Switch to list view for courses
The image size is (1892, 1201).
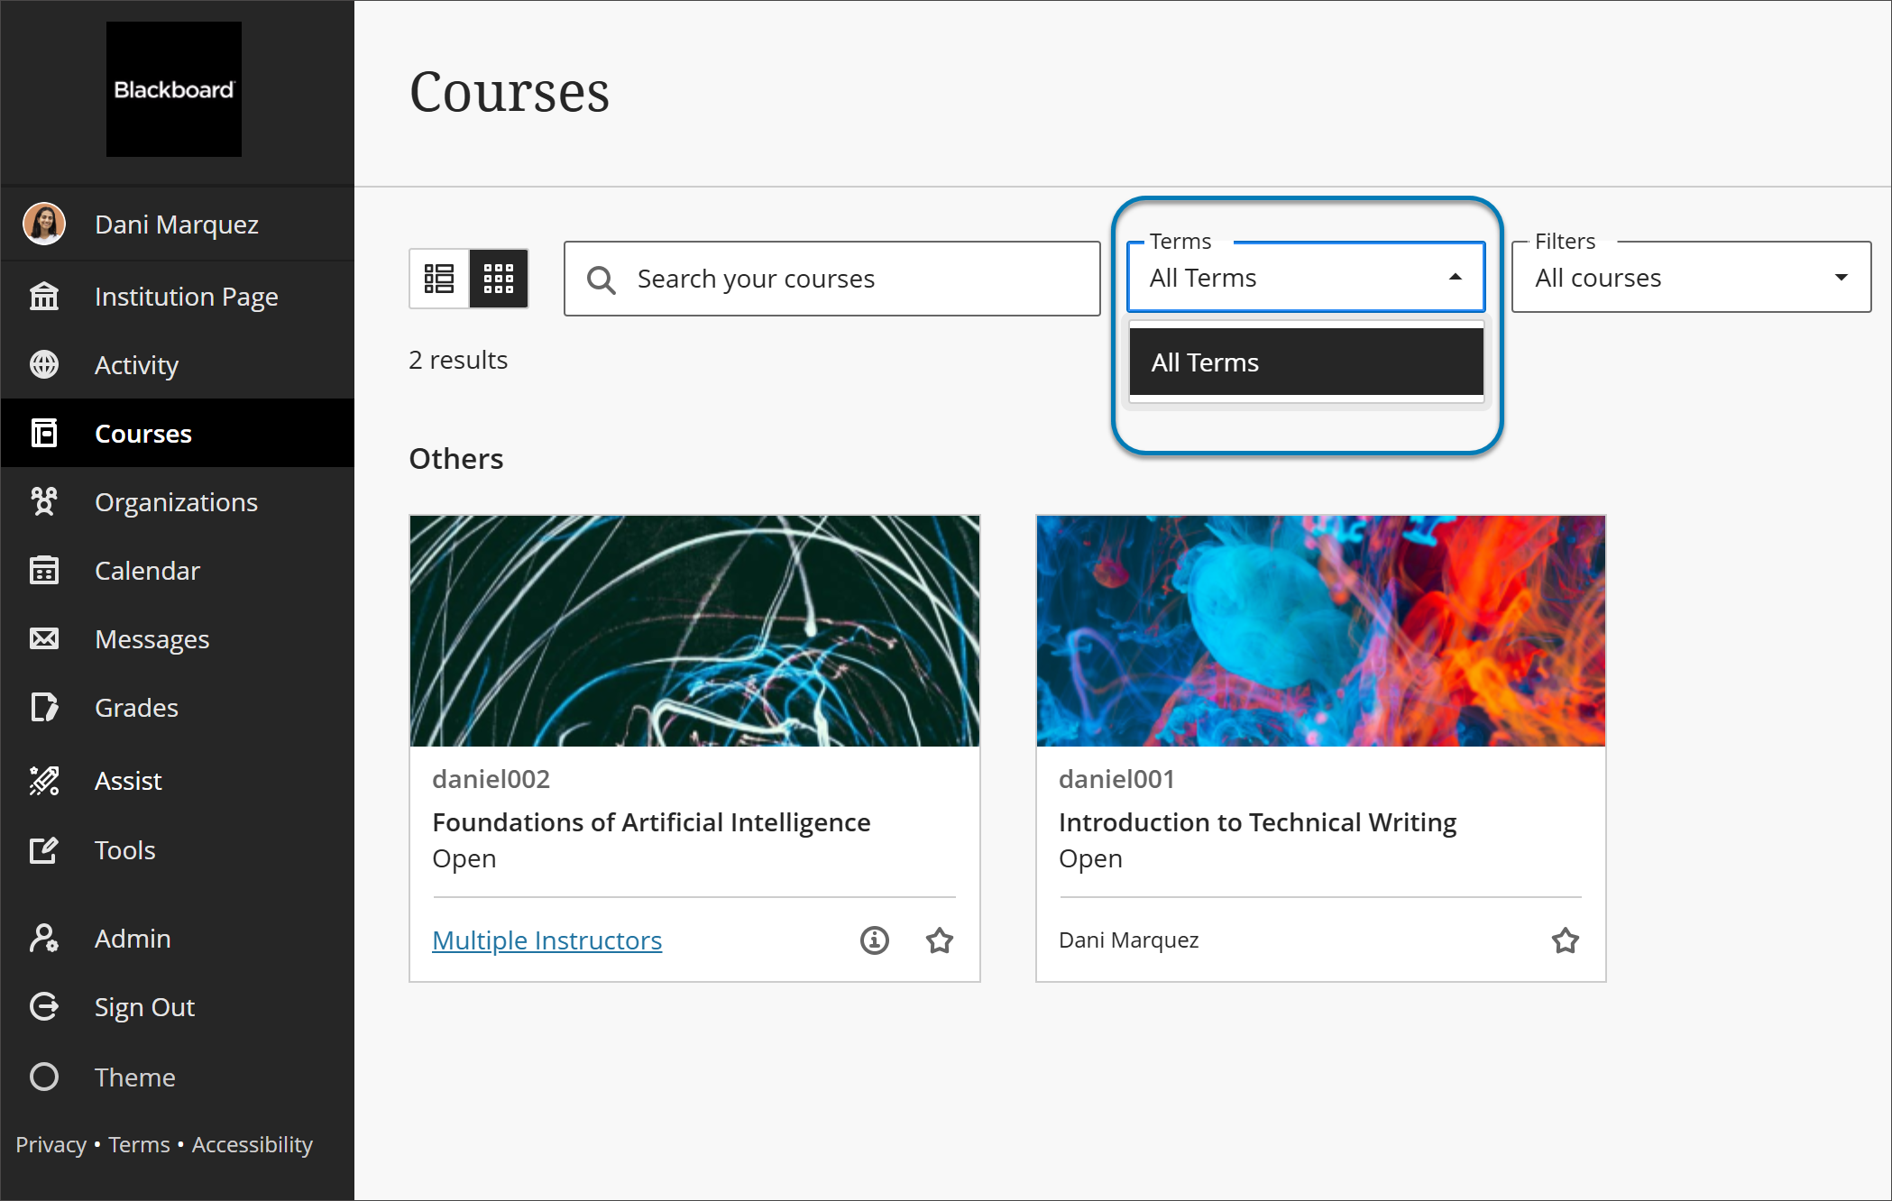click(x=439, y=279)
